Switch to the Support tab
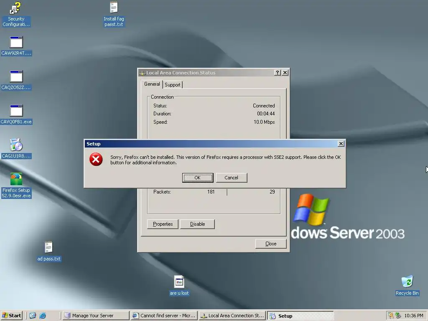Image resolution: width=428 pixels, height=321 pixels. 173,84
